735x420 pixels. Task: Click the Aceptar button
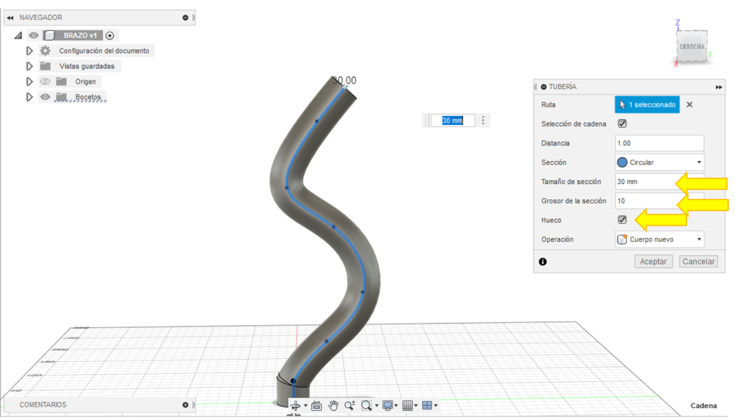(x=653, y=261)
